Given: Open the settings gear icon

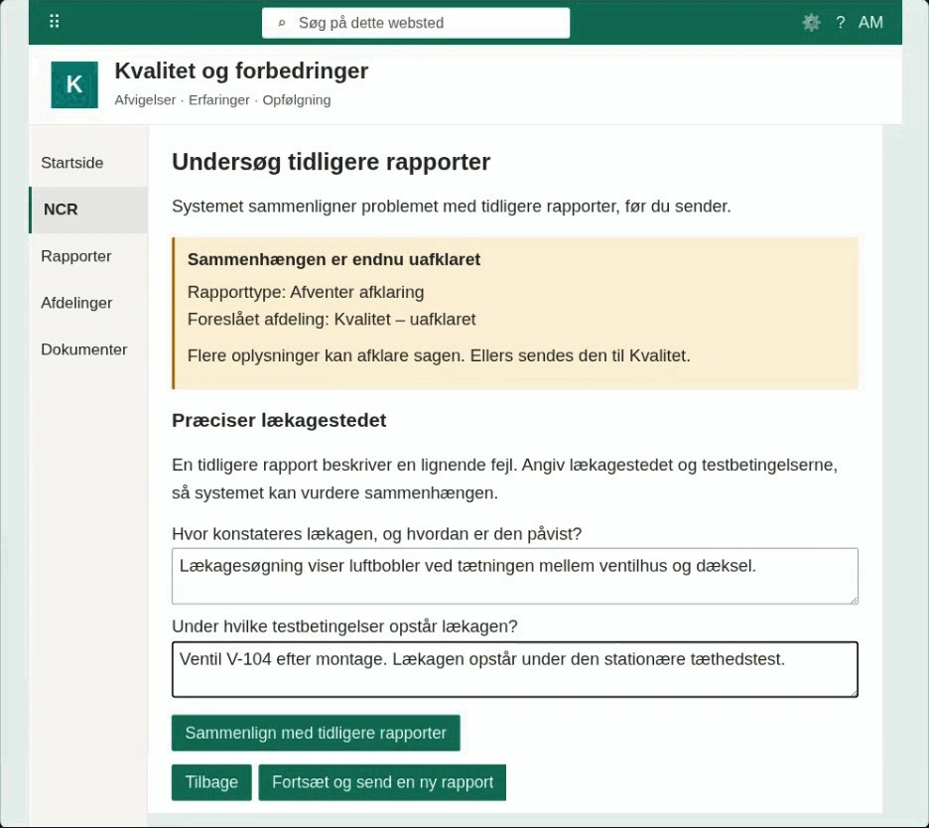Looking at the screenshot, I should [x=811, y=23].
